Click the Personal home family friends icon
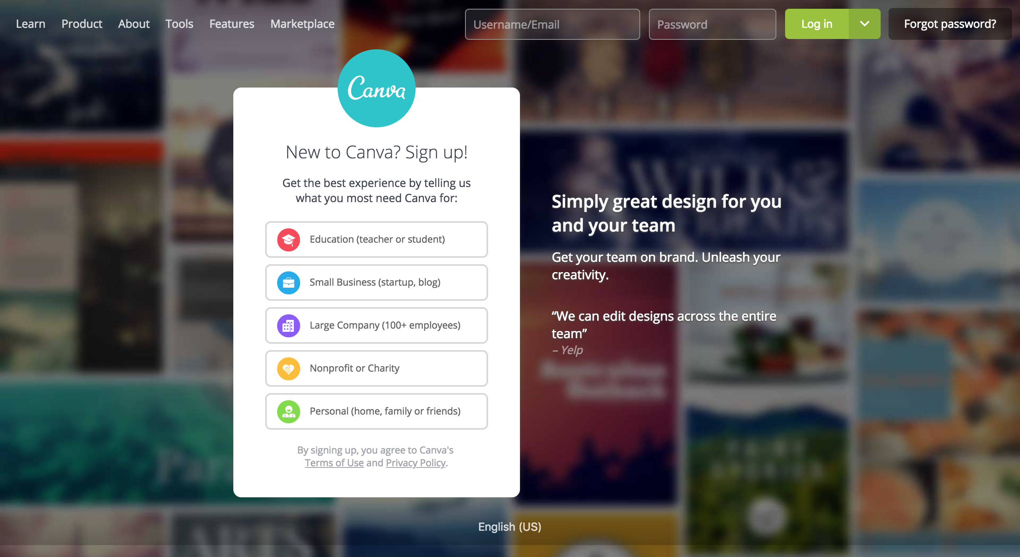 tap(288, 410)
